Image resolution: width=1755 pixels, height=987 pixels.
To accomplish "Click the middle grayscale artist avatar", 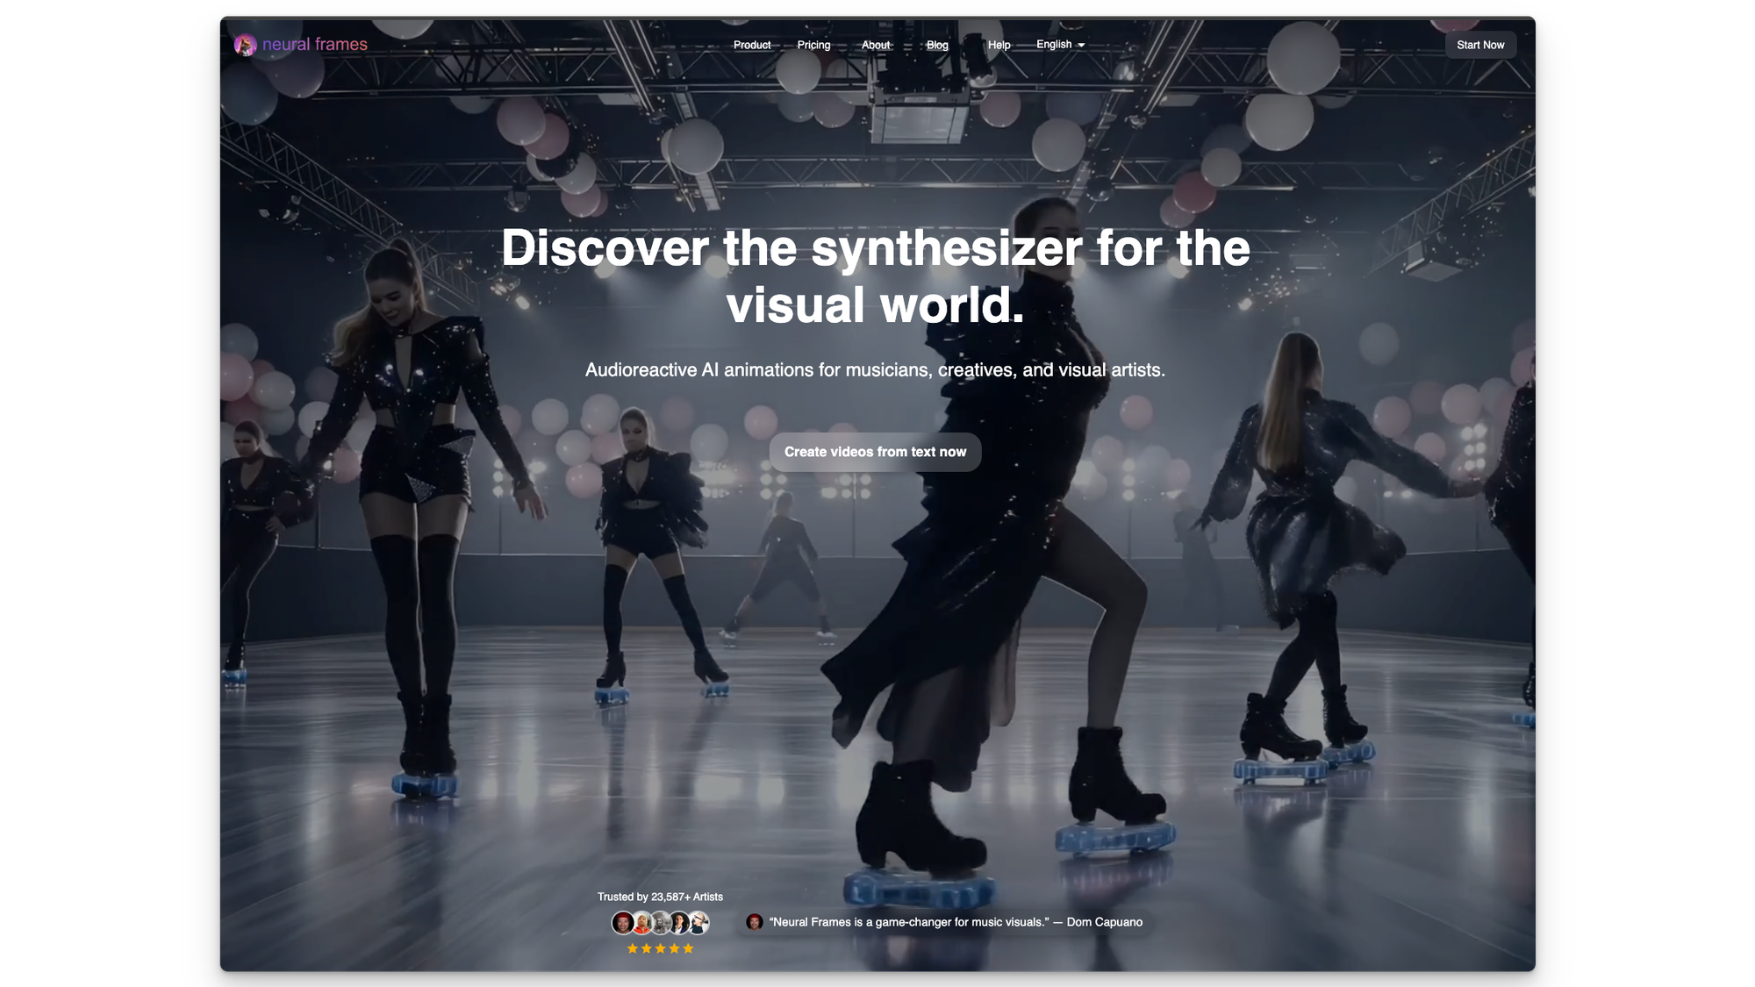I will (661, 923).
